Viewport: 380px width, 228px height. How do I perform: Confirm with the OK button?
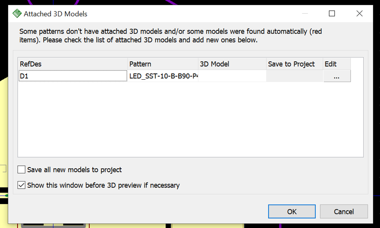(292, 211)
